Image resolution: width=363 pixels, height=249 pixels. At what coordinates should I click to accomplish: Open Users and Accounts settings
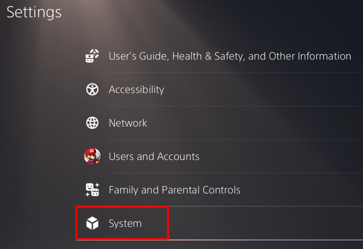click(154, 157)
